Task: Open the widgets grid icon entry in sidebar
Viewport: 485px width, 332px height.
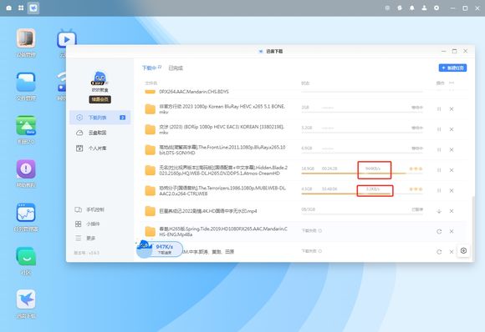Action: [79, 224]
